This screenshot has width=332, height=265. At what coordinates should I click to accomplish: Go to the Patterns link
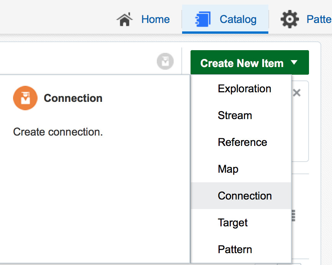point(319,19)
